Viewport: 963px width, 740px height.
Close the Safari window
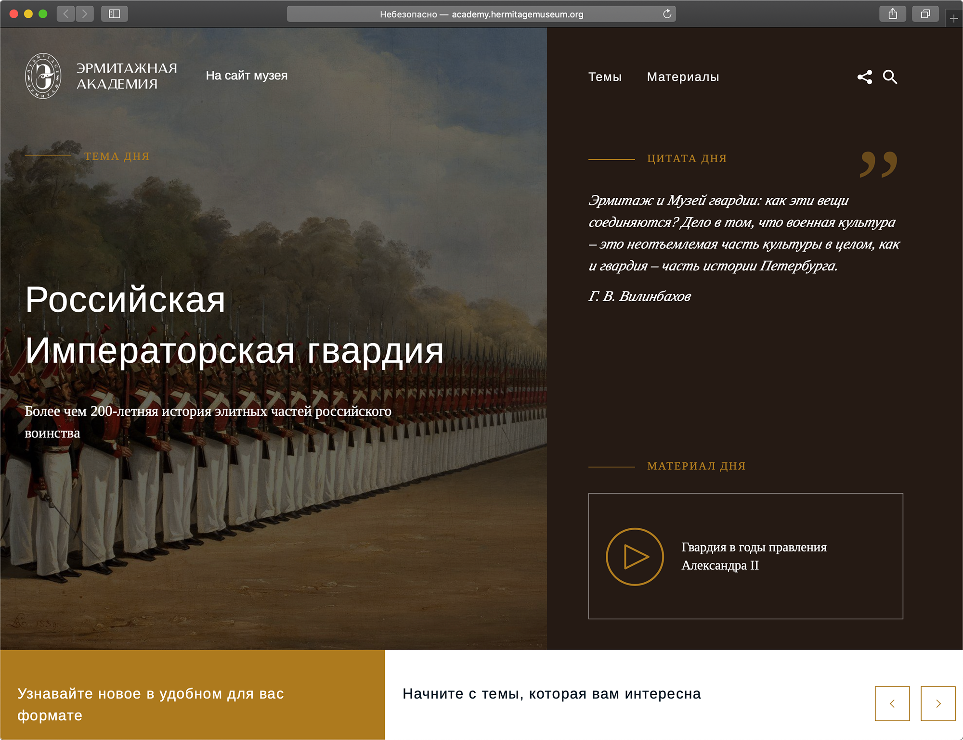[14, 14]
